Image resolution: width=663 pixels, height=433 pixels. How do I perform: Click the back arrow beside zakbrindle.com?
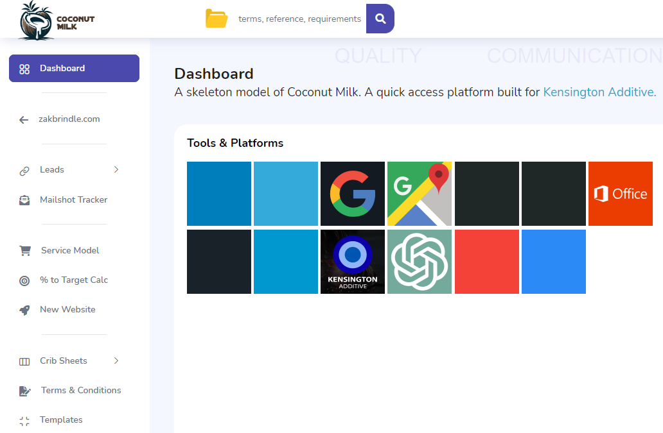pos(24,120)
